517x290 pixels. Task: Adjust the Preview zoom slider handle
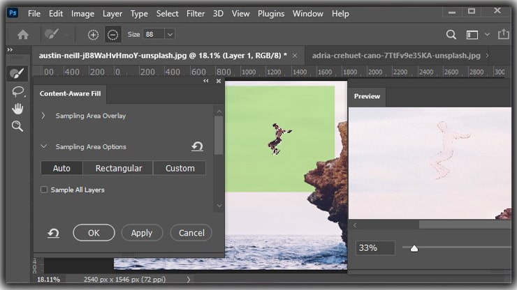(x=414, y=249)
